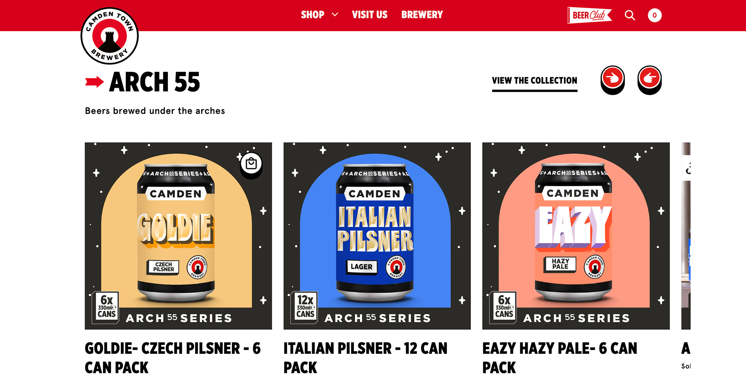Open Goldie Czech Pilsner 6 can pack title
Screen dimensions: 746x376
click(x=173, y=358)
